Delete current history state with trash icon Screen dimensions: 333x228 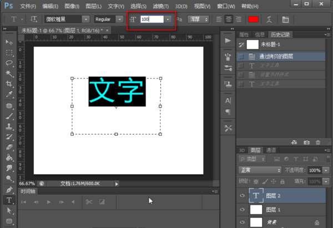(x=318, y=142)
